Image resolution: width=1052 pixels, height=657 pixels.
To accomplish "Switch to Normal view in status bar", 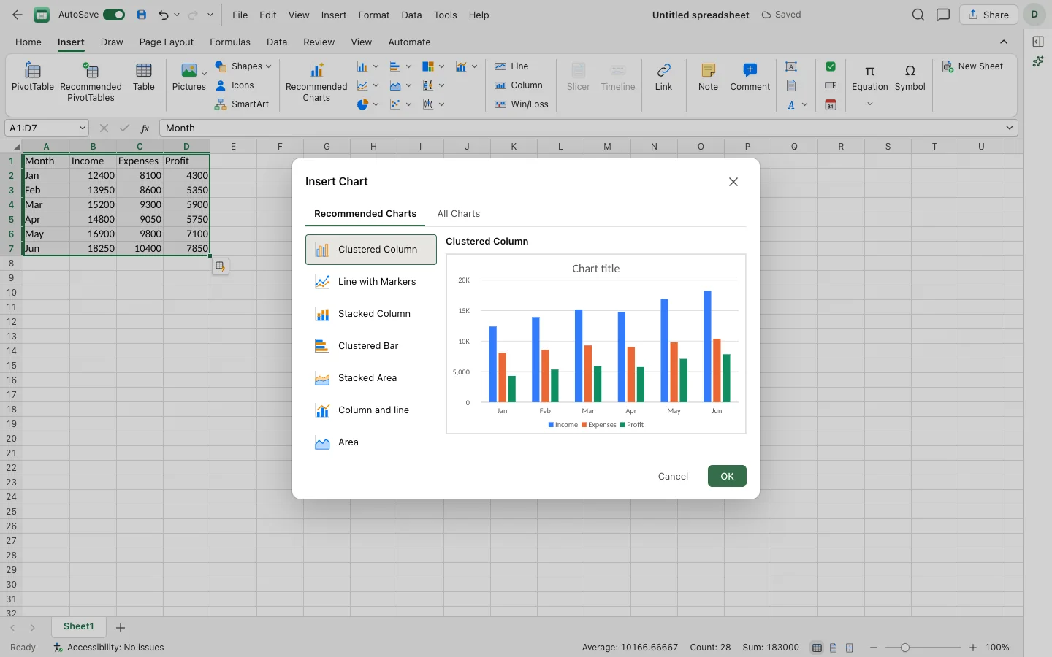I will 817,648.
